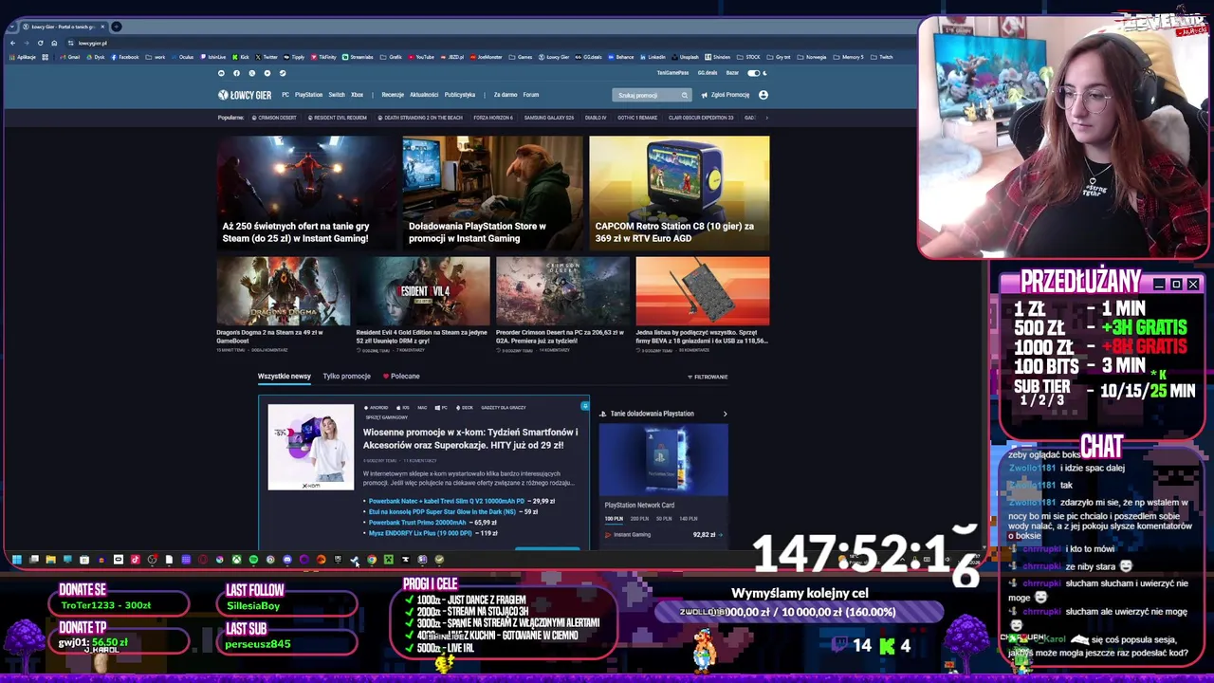Expand the FILTROWANIE filter dropdown
Screen dimensions: 1214x683
(x=708, y=377)
